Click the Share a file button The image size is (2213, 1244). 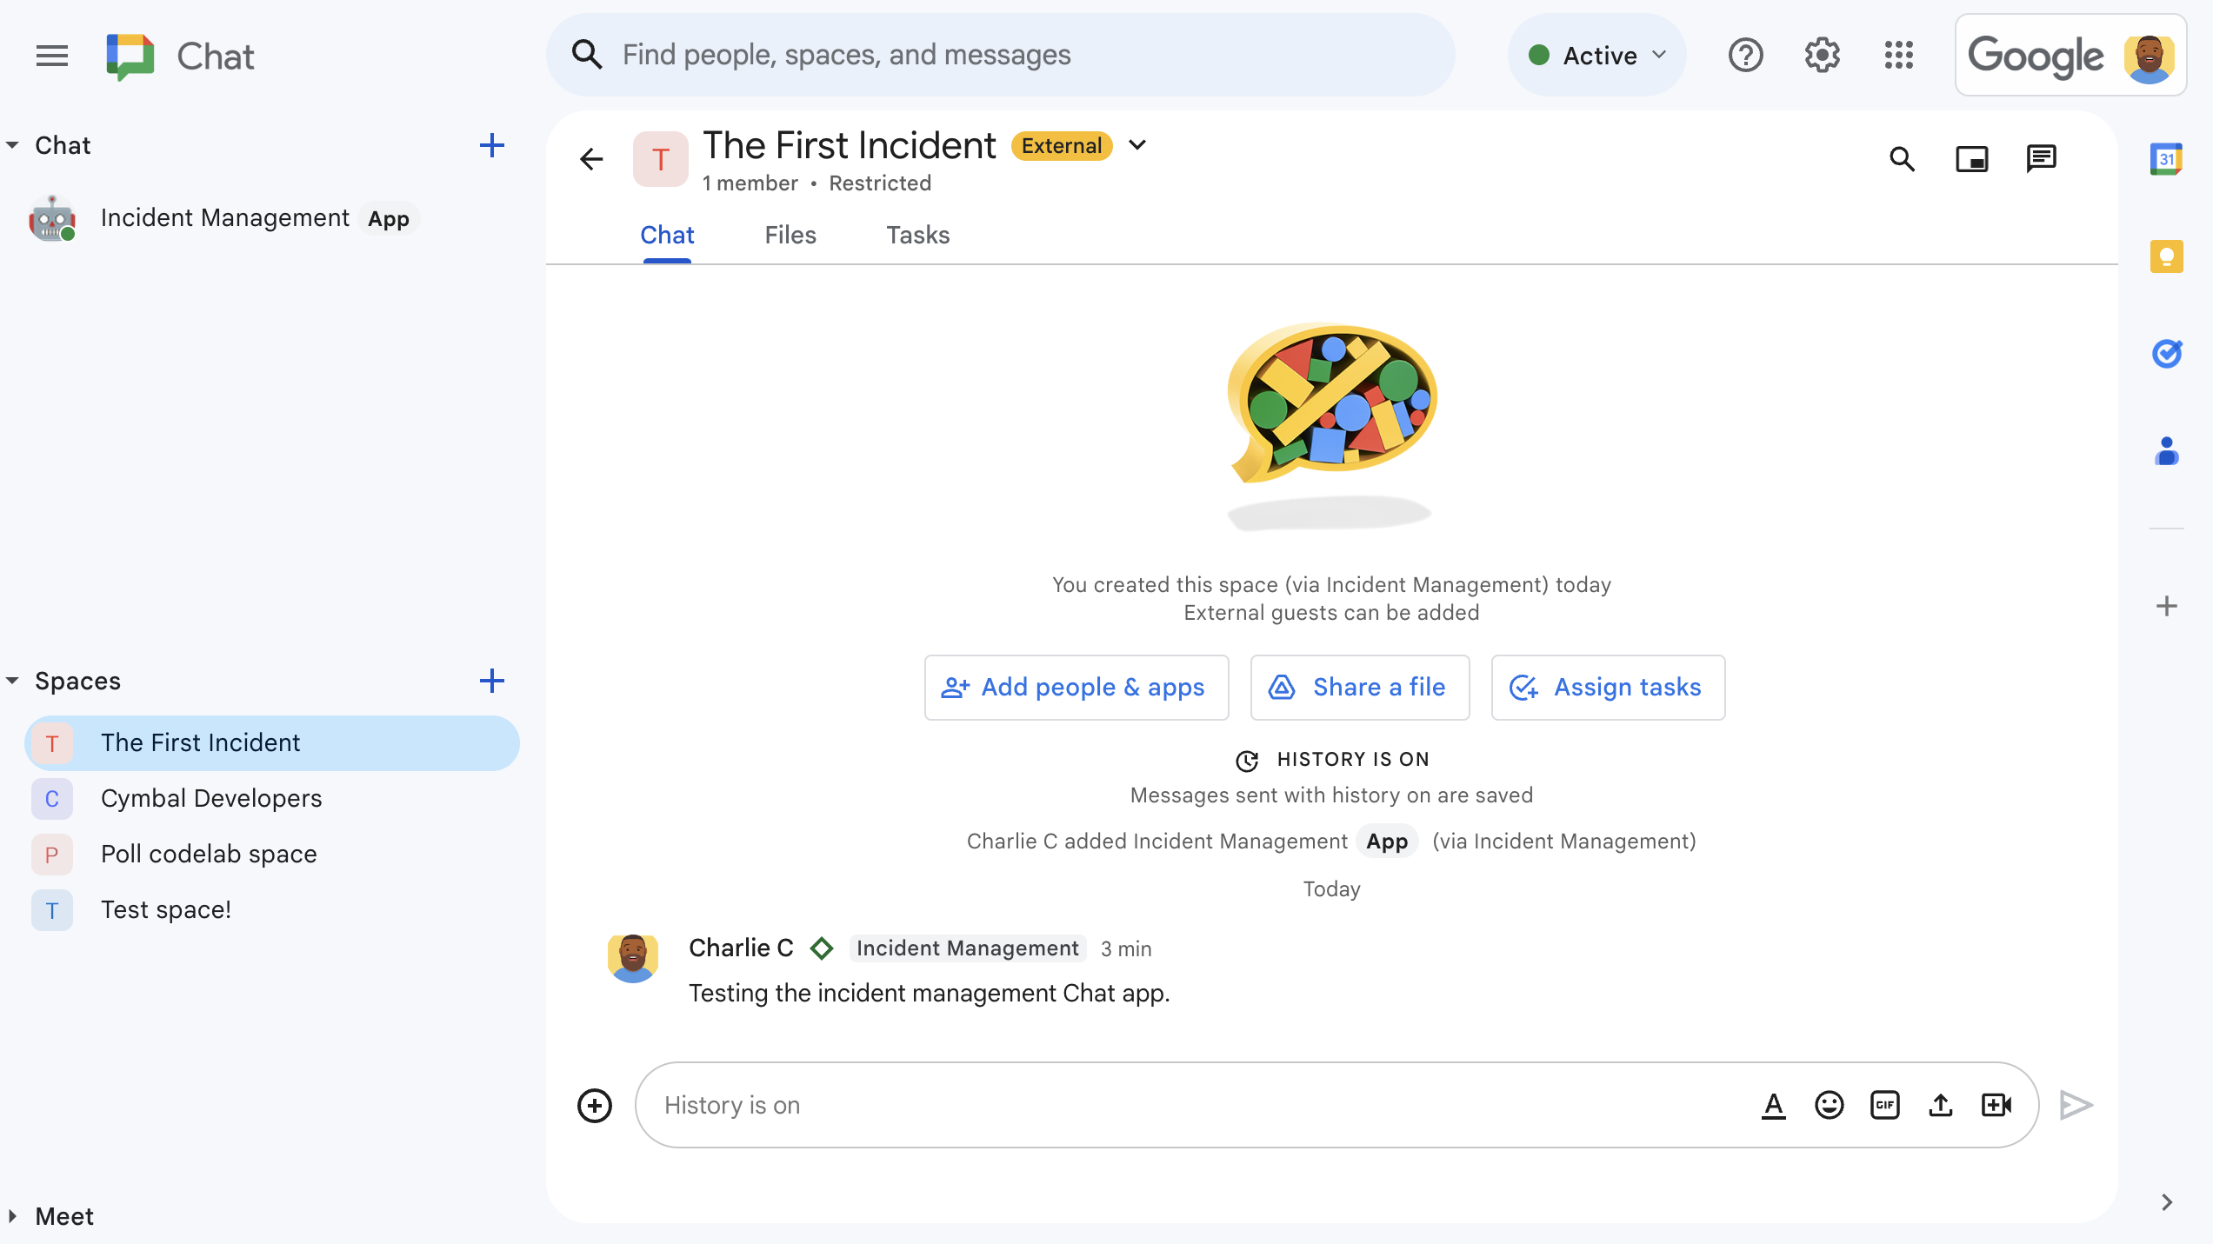click(1359, 687)
